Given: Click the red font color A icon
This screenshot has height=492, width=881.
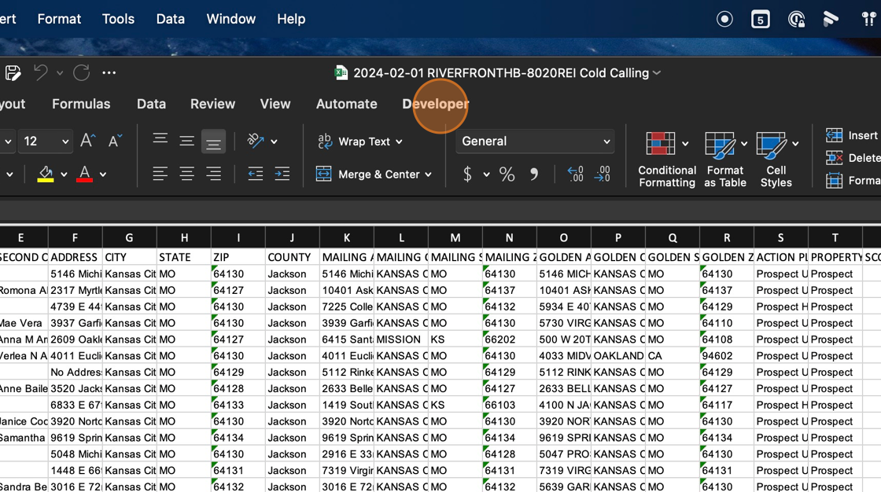Looking at the screenshot, I should point(84,174).
